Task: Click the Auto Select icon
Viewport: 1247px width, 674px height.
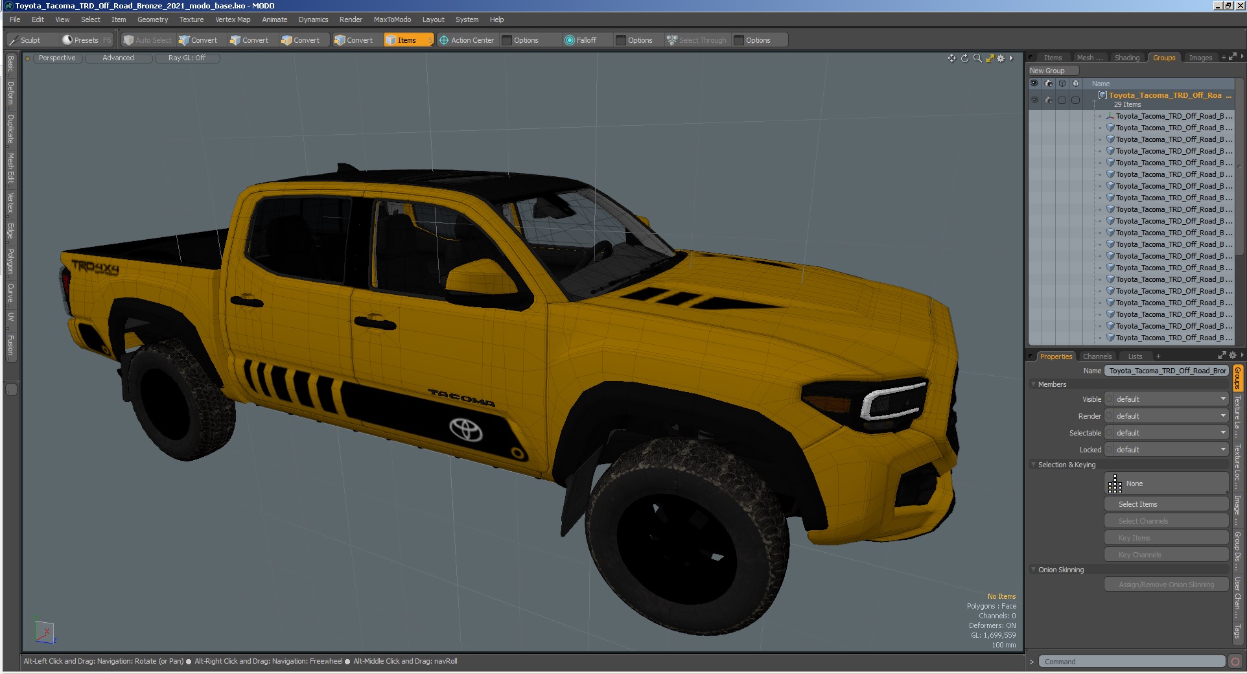Action: [128, 40]
